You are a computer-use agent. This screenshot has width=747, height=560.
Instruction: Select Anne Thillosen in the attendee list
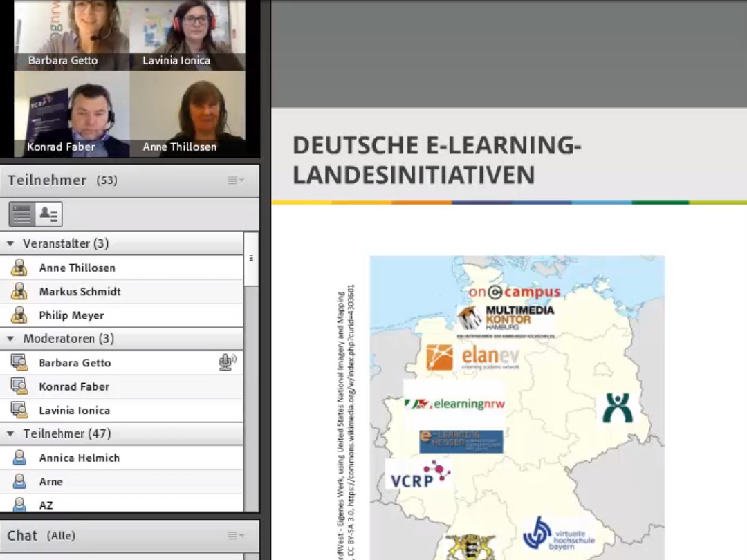pyautogui.click(x=122, y=268)
